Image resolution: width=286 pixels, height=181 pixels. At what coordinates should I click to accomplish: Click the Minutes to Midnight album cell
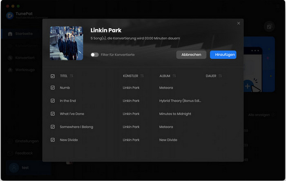point(175,114)
